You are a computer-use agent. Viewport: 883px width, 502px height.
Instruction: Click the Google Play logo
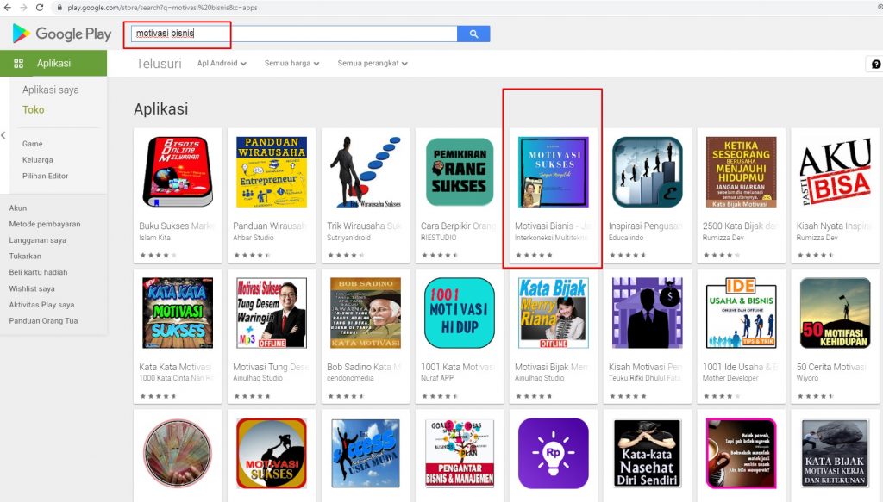62,34
